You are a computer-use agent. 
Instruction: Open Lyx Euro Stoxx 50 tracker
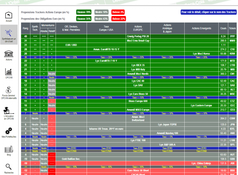click(x=138, y=94)
